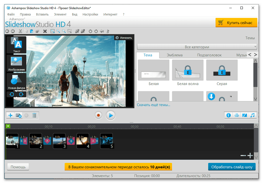The height and width of the screenshot is (183, 263).
Task: Cut selection with the scissors icon
Action: pyautogui.click(x=20, y=31)
